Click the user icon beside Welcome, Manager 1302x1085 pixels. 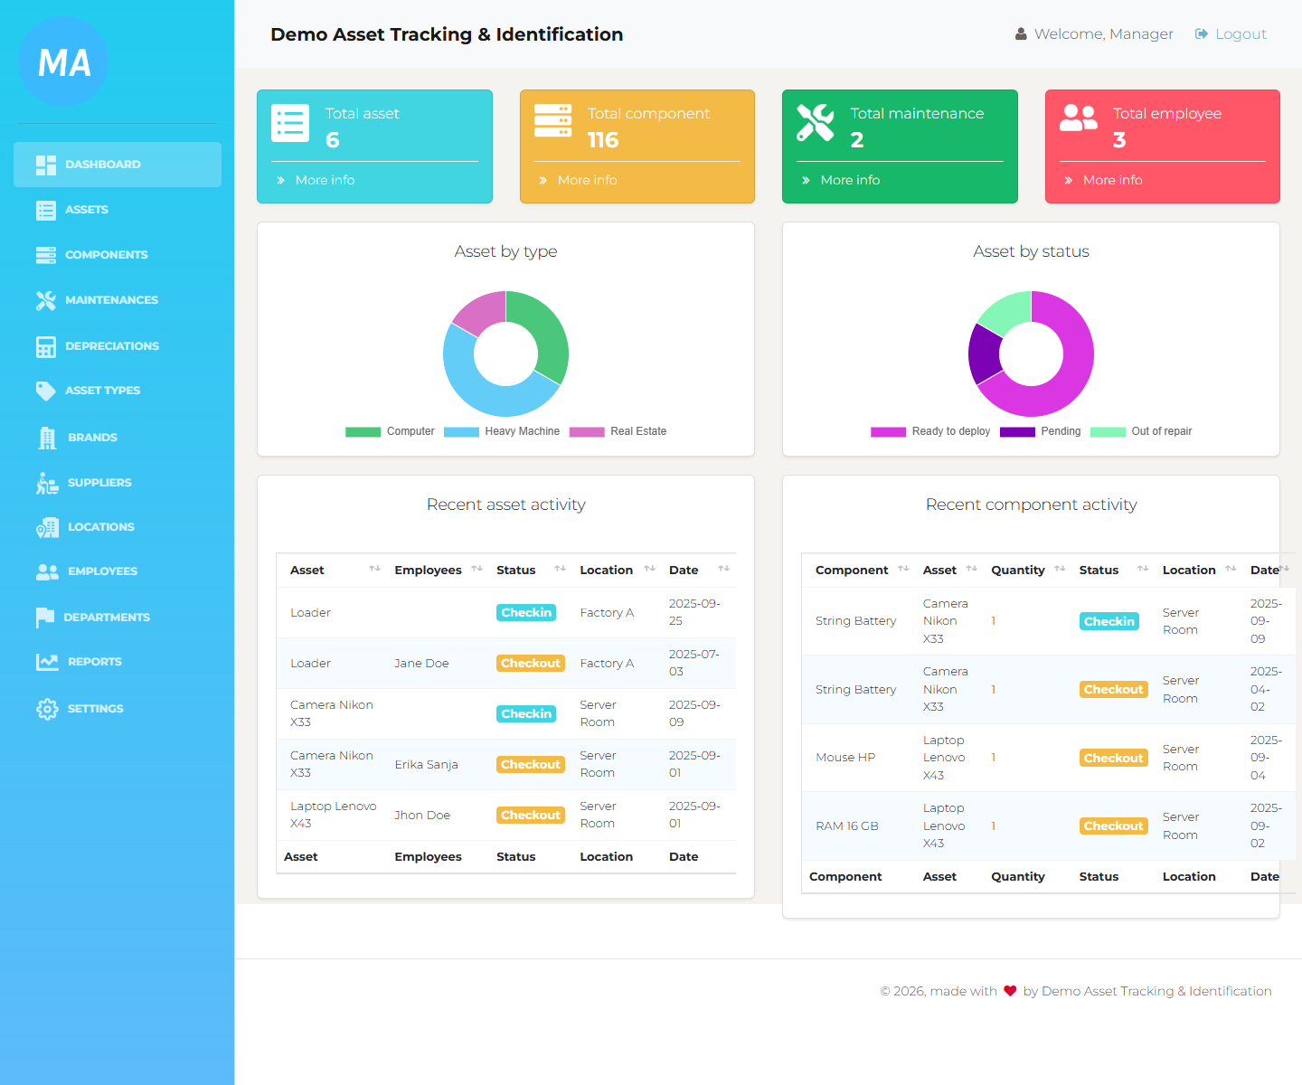pos(1021,34)
